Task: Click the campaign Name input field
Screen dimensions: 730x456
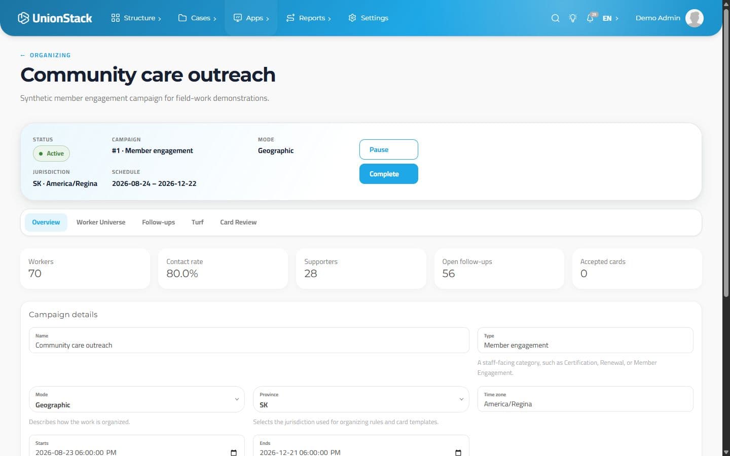Action: pyautogui.click(x=249, y=340)
